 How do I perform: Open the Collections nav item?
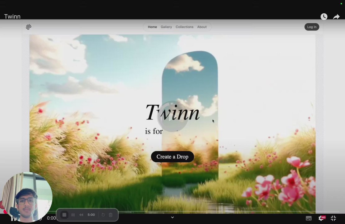(x=184, y=27)
